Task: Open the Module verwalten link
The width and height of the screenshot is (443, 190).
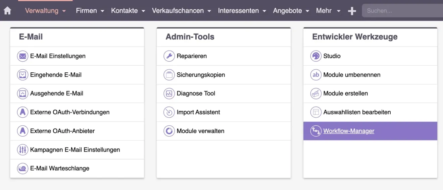Action: 201,131
